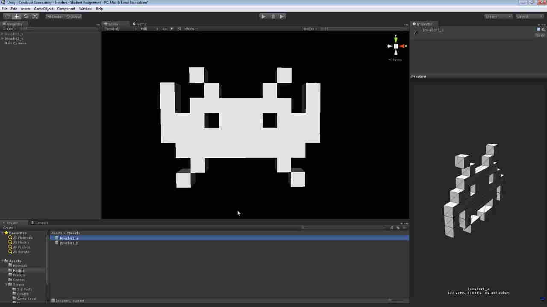Open the Prefabs folder
The height and width of the screenshot is (307, 547).
(x=19, y=275)
